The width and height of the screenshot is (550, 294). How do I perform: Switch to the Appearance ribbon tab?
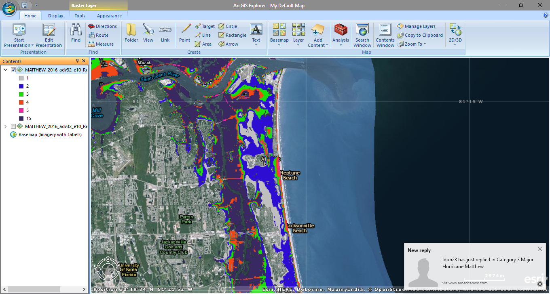[x=109, y=16]
